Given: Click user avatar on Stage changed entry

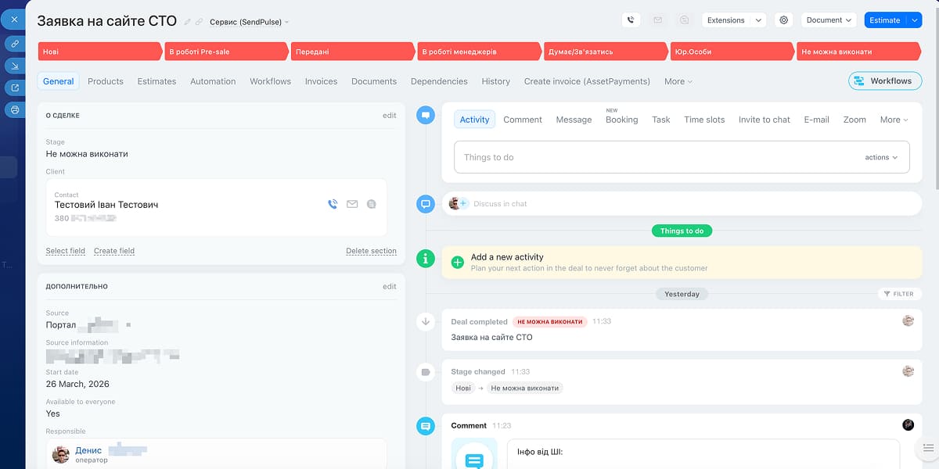Looking at the screenshot, I should [908, 371].
